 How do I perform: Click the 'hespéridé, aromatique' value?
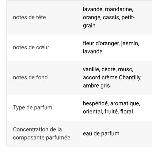click(111, 103)
